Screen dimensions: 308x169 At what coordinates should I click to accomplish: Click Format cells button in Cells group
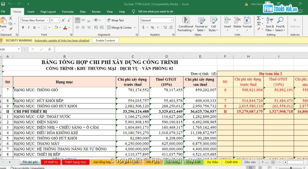coord(247,24)
